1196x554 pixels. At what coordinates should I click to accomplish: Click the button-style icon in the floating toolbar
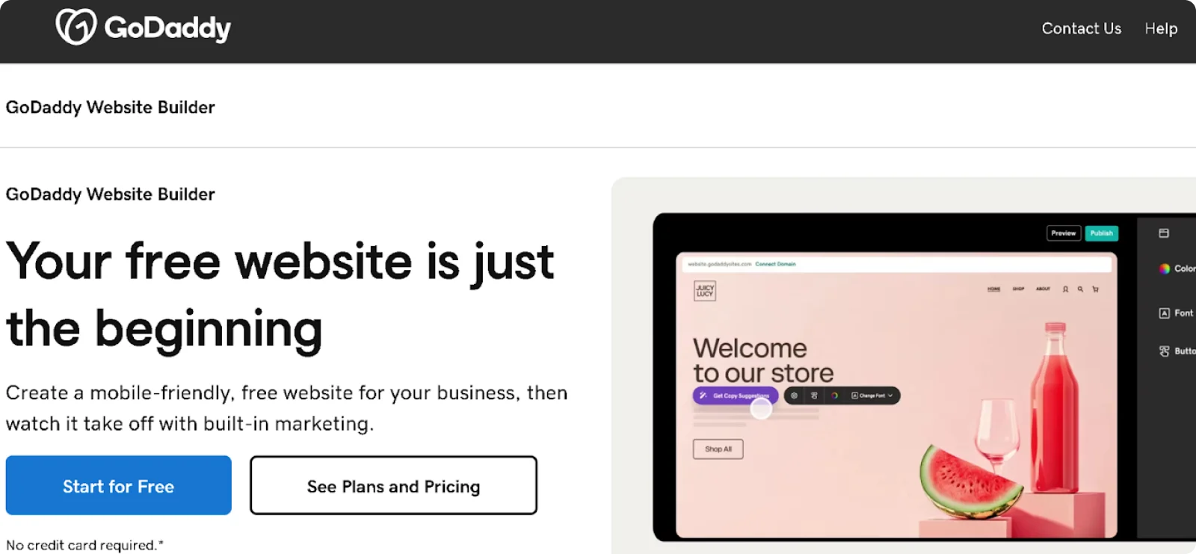[x=814, y=396]
